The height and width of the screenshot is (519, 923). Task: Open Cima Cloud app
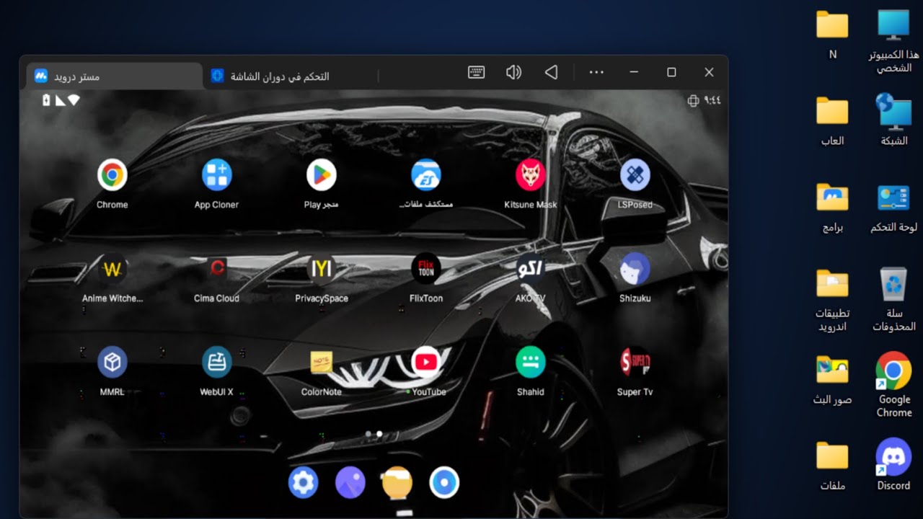click(217, 269)
